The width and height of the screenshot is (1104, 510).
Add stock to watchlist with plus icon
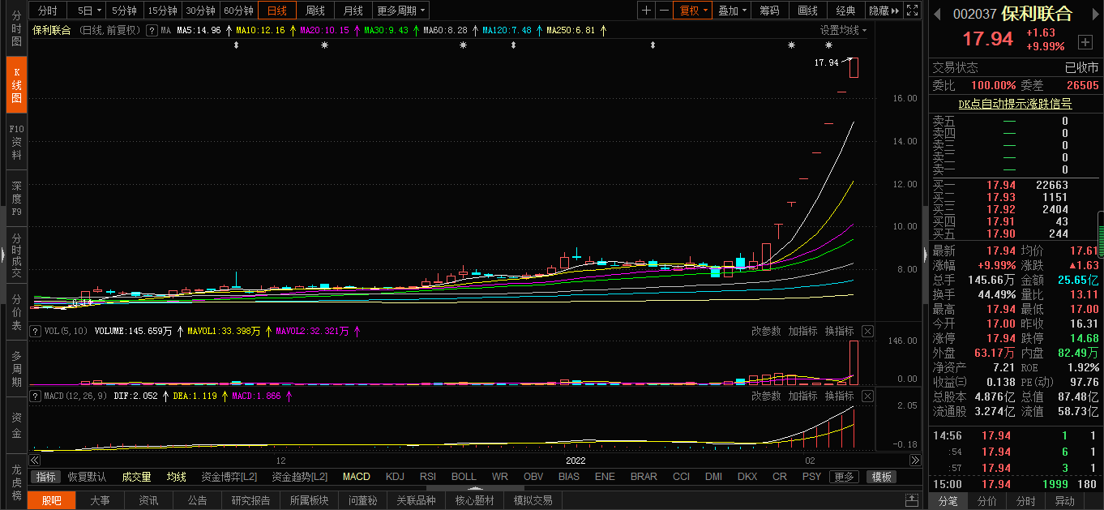click(x=1085, y=42)
